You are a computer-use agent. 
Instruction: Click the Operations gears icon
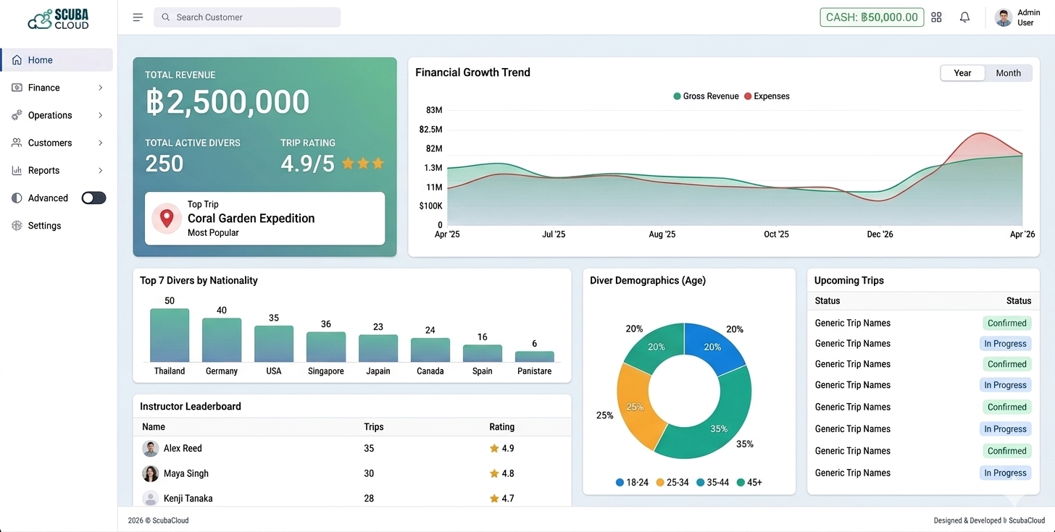17,115
